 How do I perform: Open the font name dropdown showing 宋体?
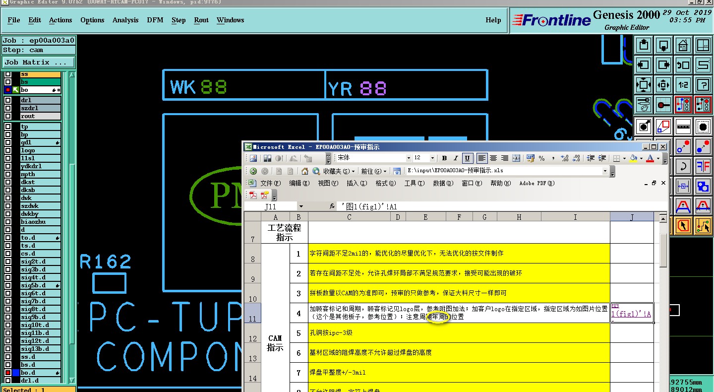pyautogui.click(x=409, y=158)
